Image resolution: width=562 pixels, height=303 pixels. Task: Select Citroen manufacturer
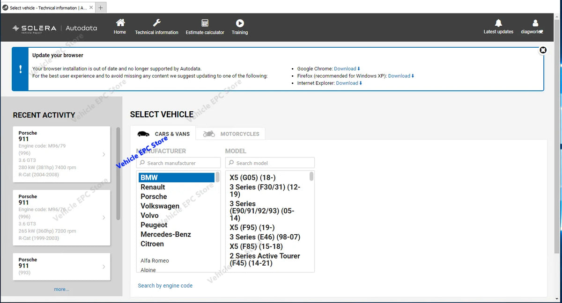pyautogui.click(x=152, y=244)
